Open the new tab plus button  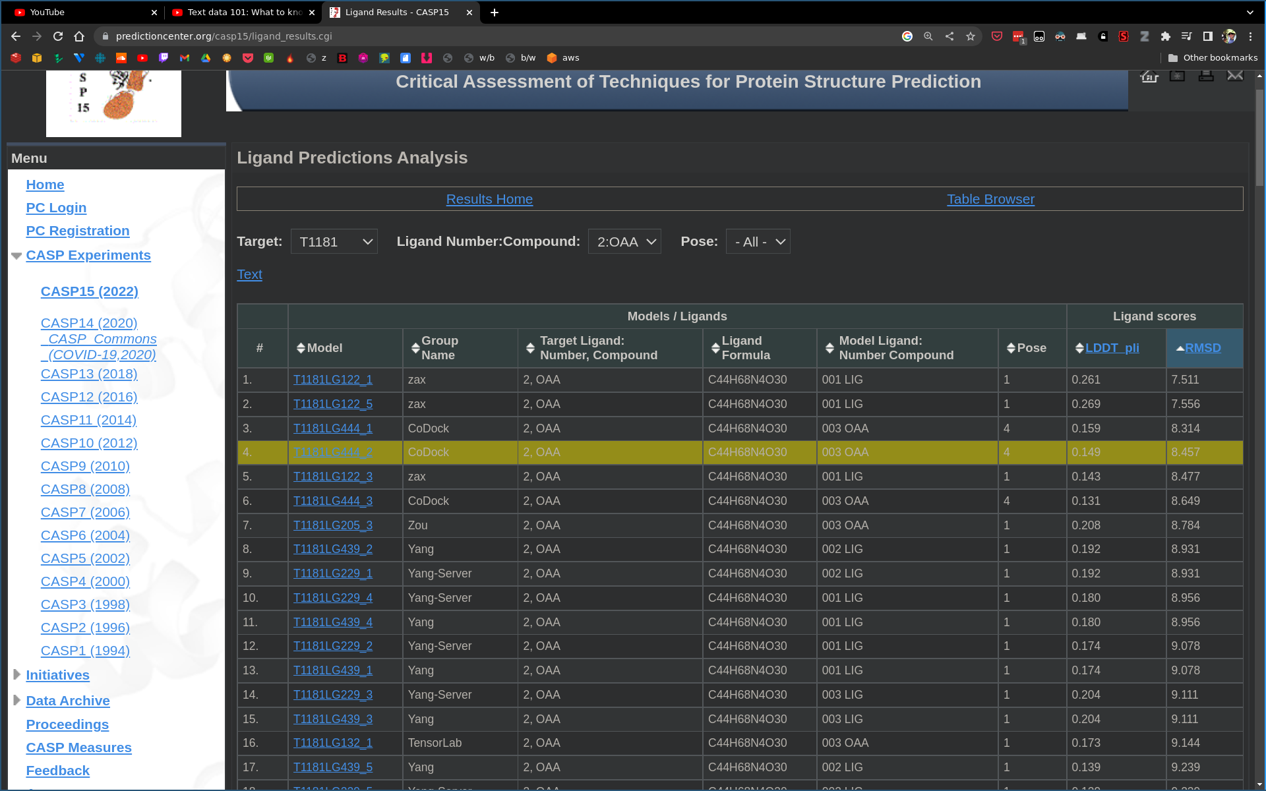495,13
